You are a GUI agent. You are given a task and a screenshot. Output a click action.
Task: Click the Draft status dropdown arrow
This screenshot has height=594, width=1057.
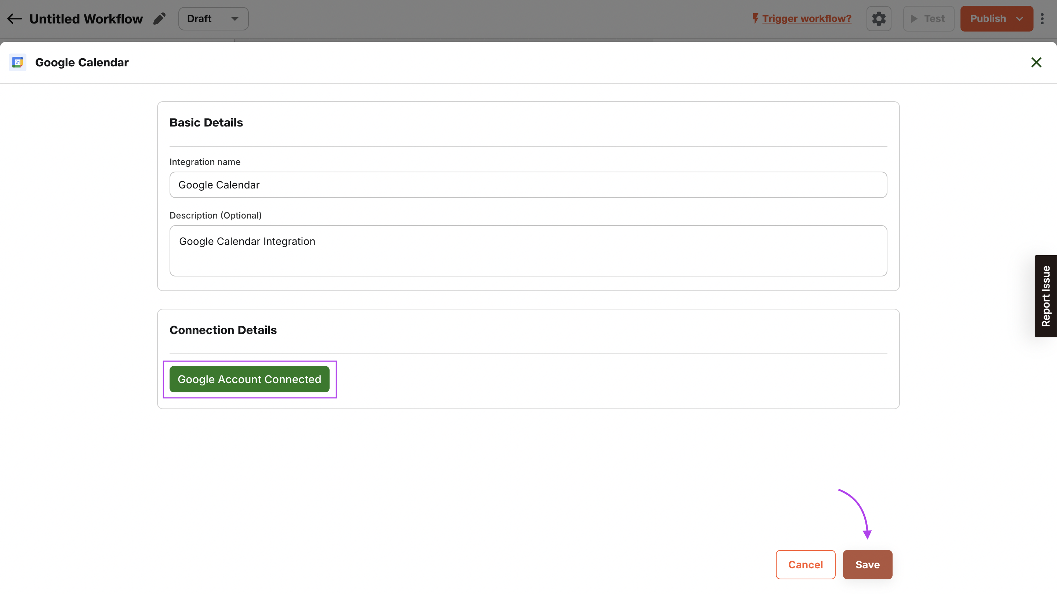click(x=235, y=18)
